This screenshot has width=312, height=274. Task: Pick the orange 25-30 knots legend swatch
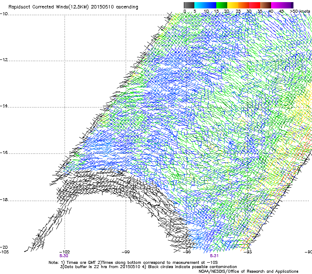click(244, 5)
